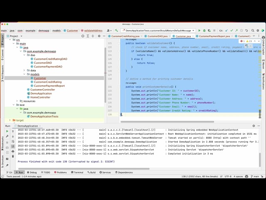This screenshot has width=266, height=200.
Task: Open the Services tool window tab
Action: 105,172
